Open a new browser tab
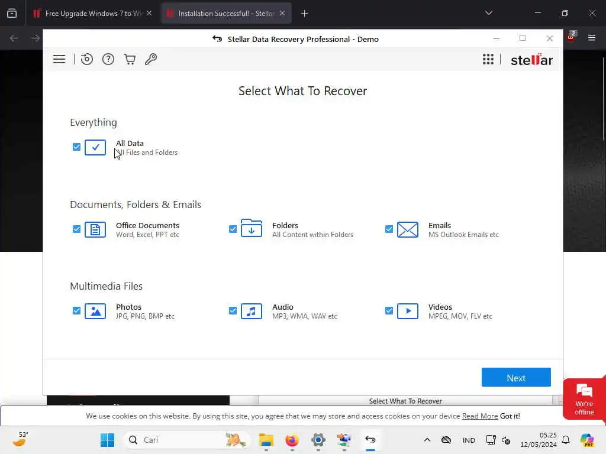Viewport: 606px width, 454px height. (x=304, y=14)
